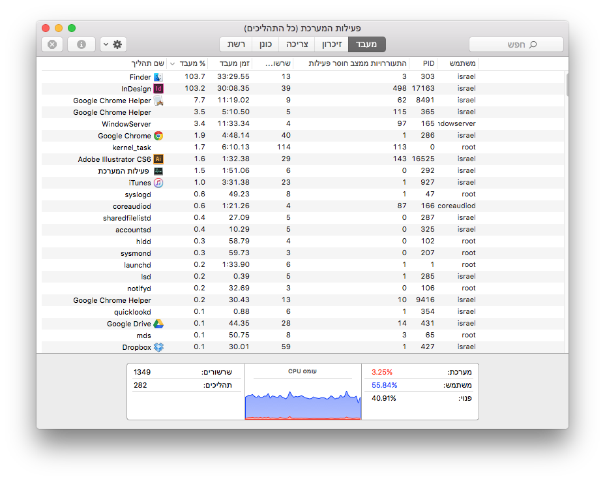Select Google Chrome Helper with PID 365
The width and height of the screenshot is (605, 481).
(302, 112)
